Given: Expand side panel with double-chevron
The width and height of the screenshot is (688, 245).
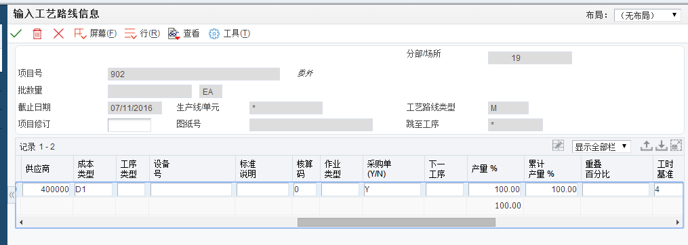Looking at the screenshot, I should click(x=12, y=195).
